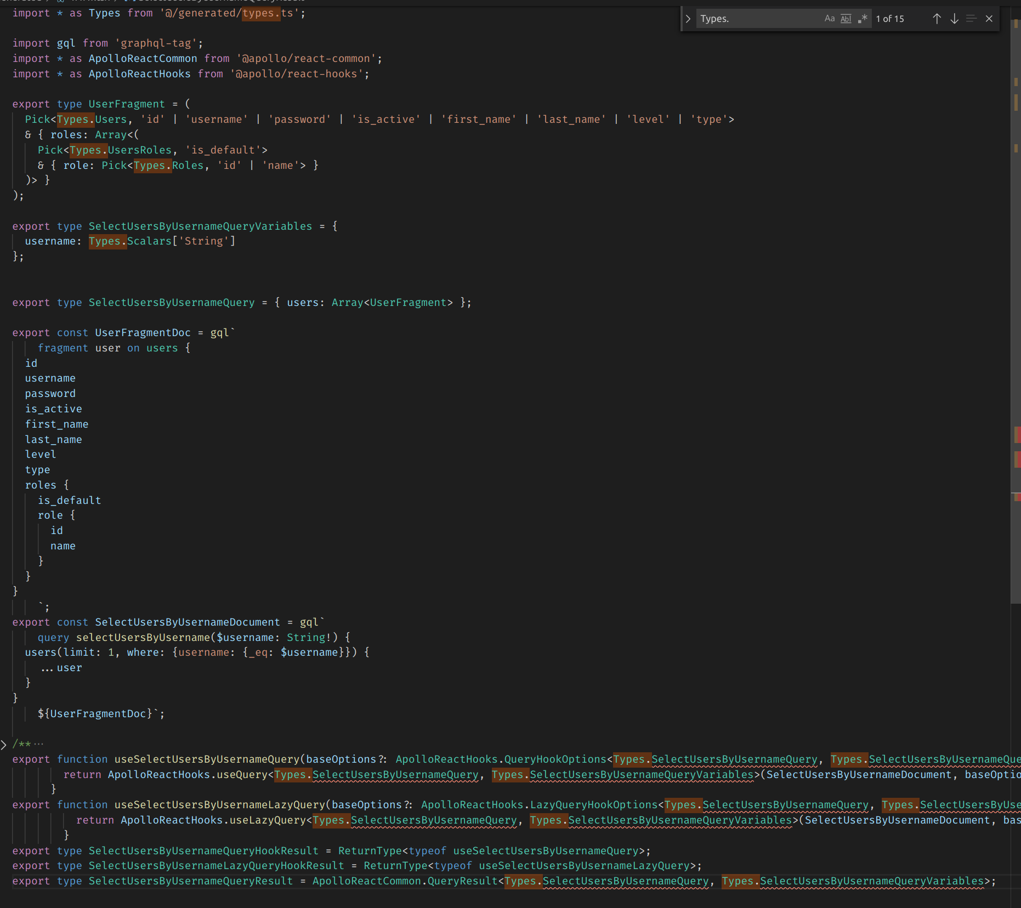Click the '1 of 15' match counter

pos(890,19)
